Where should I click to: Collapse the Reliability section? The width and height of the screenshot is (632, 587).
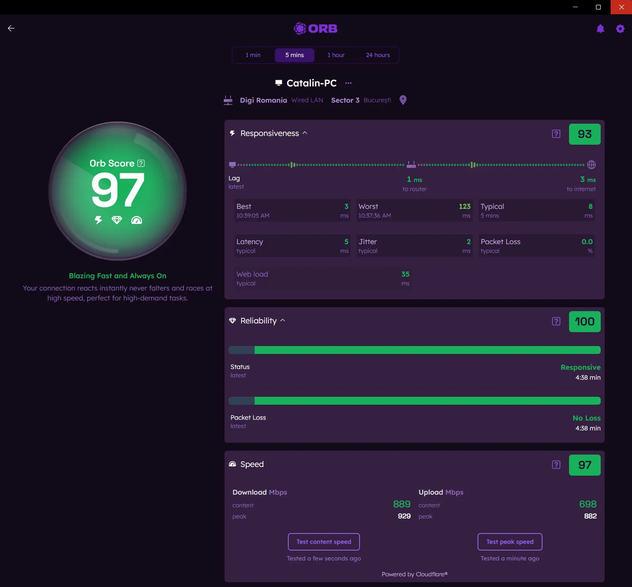pyautogui.click(x=283, y=321)
